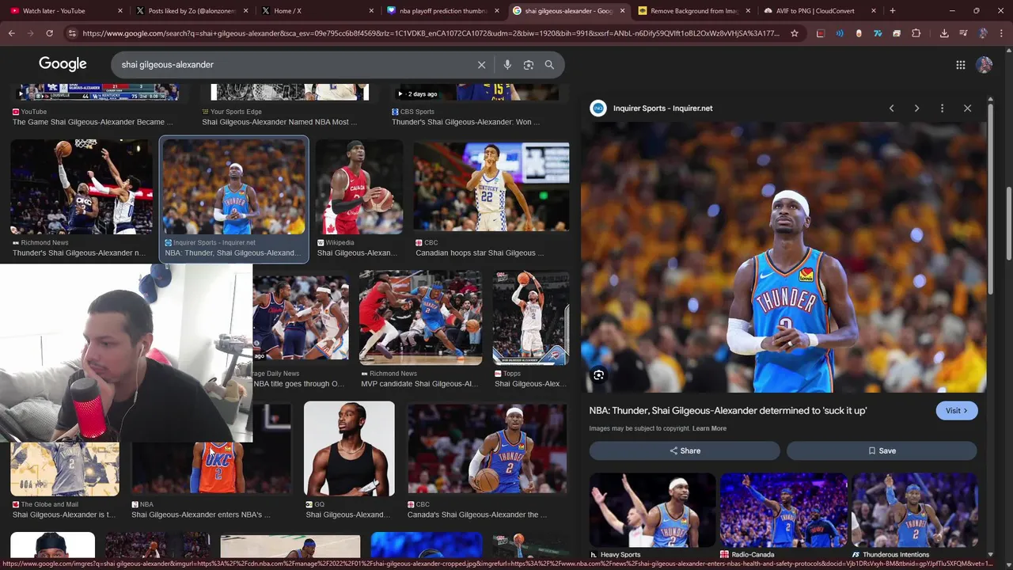The width and height of the screenshot is (1013, 570).
Task: Open the Google account avatar
Action: pyautogui.click(x=984, y=65)
